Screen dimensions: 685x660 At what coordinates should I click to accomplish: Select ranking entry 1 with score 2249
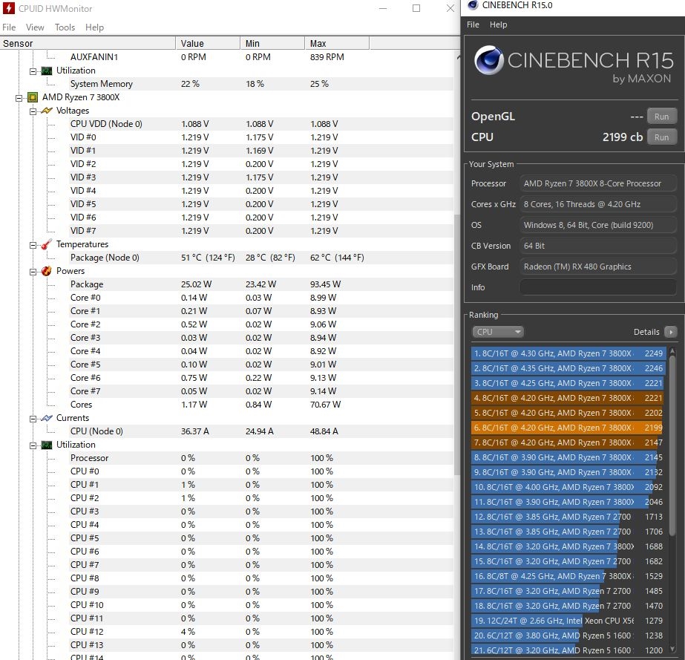tap(568, 353)
